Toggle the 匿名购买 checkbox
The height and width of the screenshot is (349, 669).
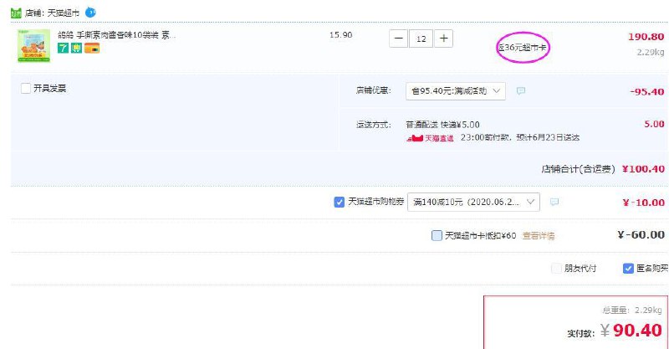pos(628,269)
